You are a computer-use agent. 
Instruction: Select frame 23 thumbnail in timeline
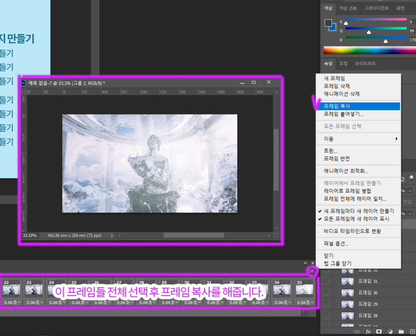tap(34, 289)
